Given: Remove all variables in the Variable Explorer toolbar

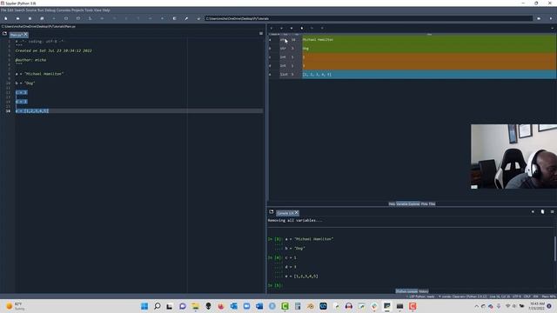Looking at the screenshot, I should pos(302,28).
